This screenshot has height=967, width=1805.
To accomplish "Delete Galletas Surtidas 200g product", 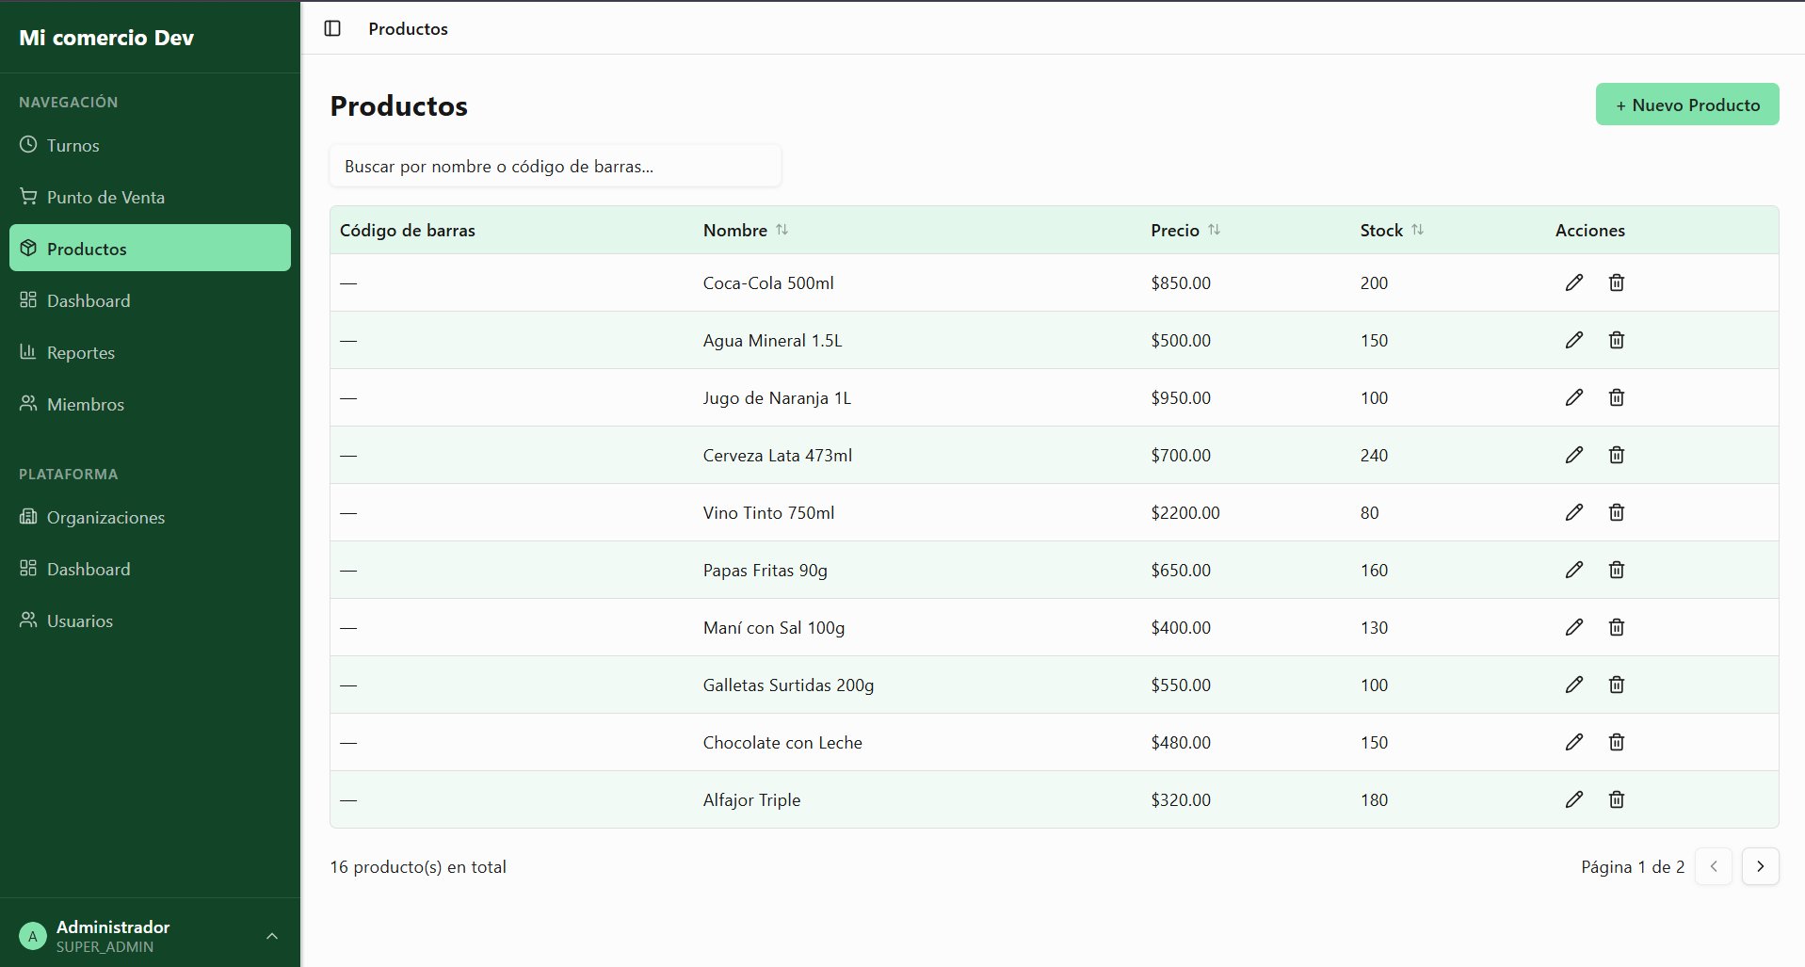I will pyautogui.click(x=1617, y=685).
